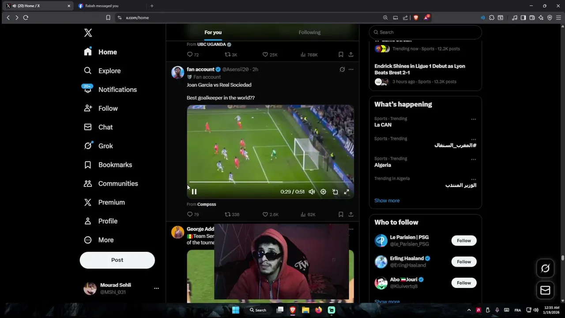Click the browser address bar
565x318 pixels.
point(247,18)
